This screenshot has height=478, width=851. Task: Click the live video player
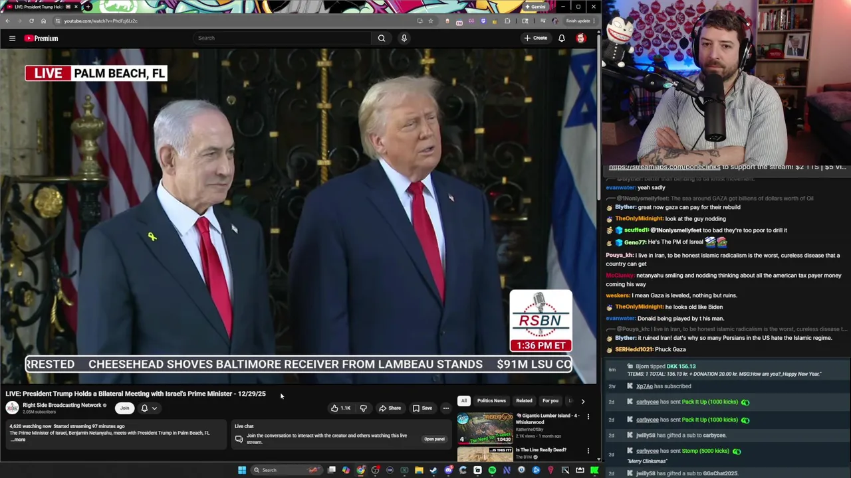(299, 216)
